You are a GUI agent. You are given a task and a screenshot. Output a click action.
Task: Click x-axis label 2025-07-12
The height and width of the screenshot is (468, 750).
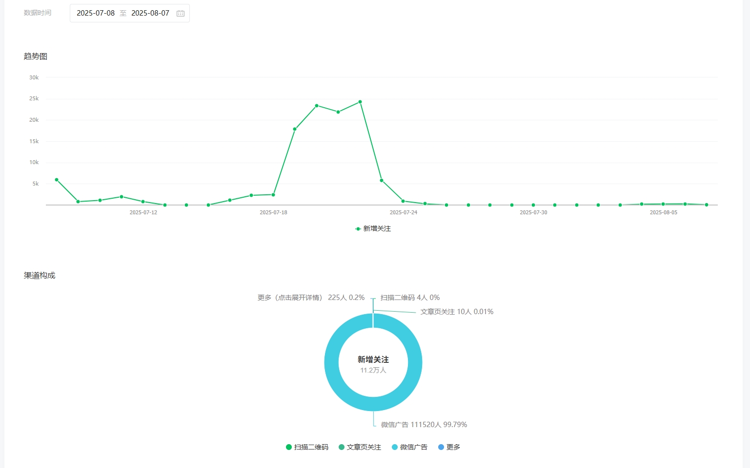coord(143,212)
